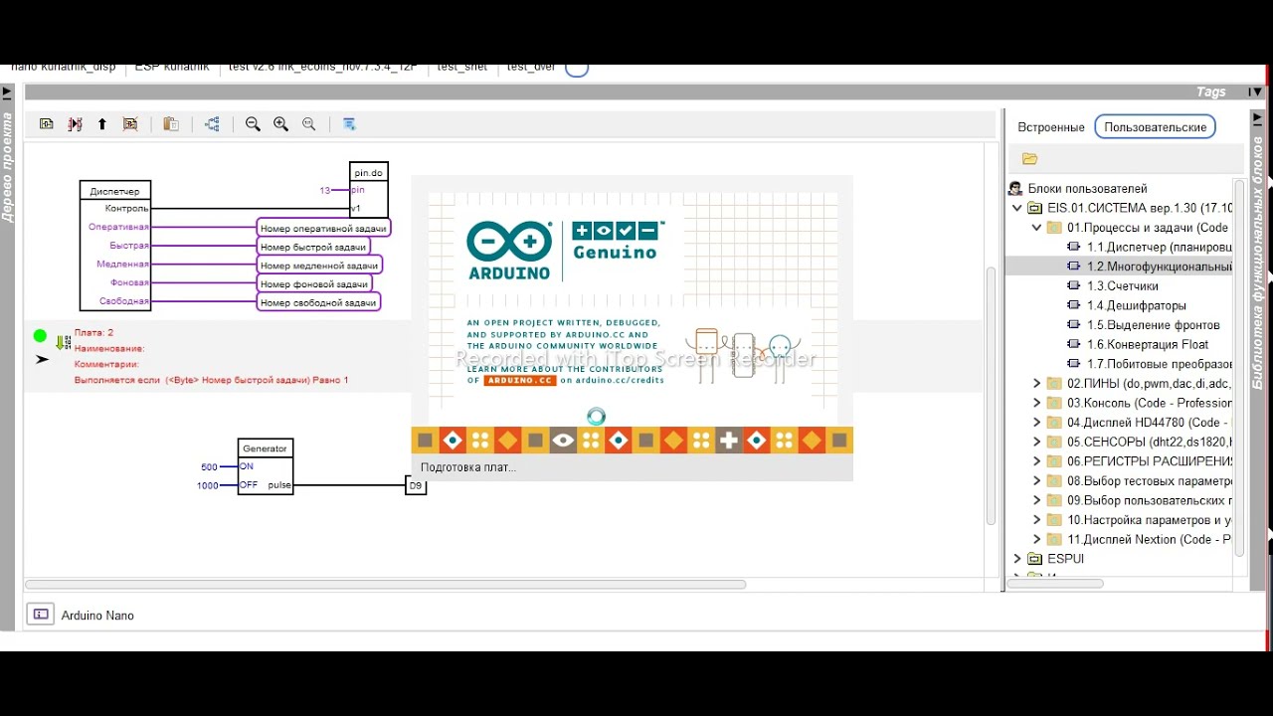Click the crossed-out delete board icon
Viewport: 1273px width, 716px height.
click(130, 124)
